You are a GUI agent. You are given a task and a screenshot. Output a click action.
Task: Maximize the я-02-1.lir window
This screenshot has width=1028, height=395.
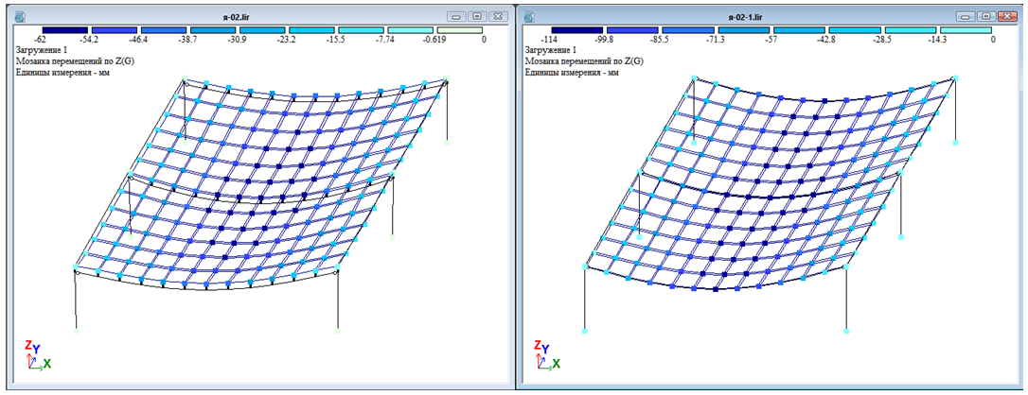coord(986,16)
